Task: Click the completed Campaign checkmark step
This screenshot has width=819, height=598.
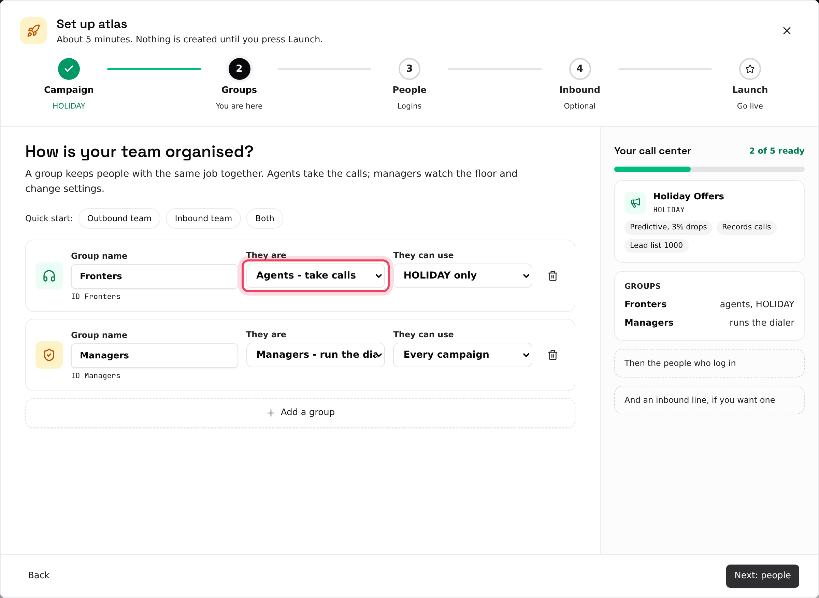Action: click(x=69, y=69)
